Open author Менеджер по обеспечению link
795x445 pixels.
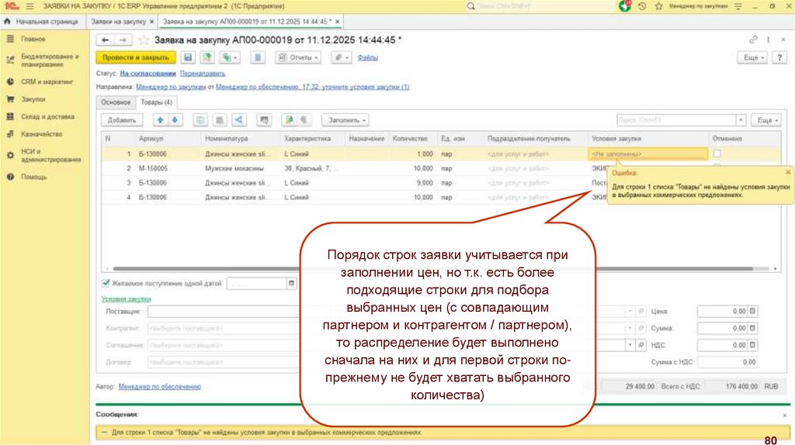tap(160, 386)
